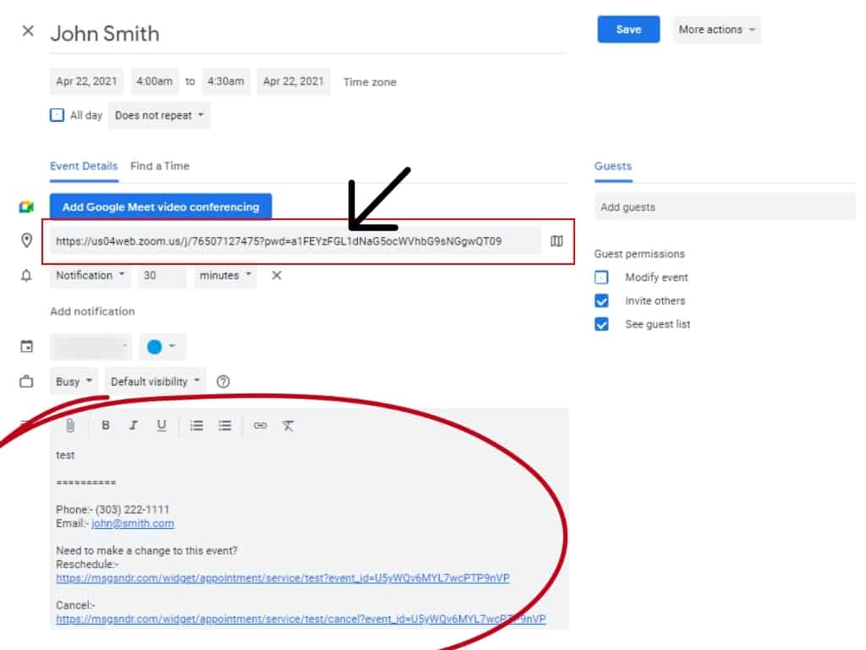
Task: Apply italic formatting in description
Action: point(133,426)
